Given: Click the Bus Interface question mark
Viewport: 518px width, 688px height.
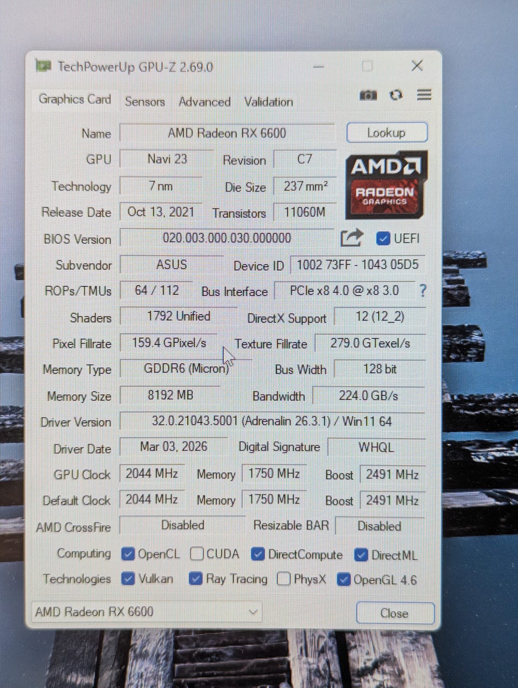Looking at the screenshot, I should click(x=423, y=291).
